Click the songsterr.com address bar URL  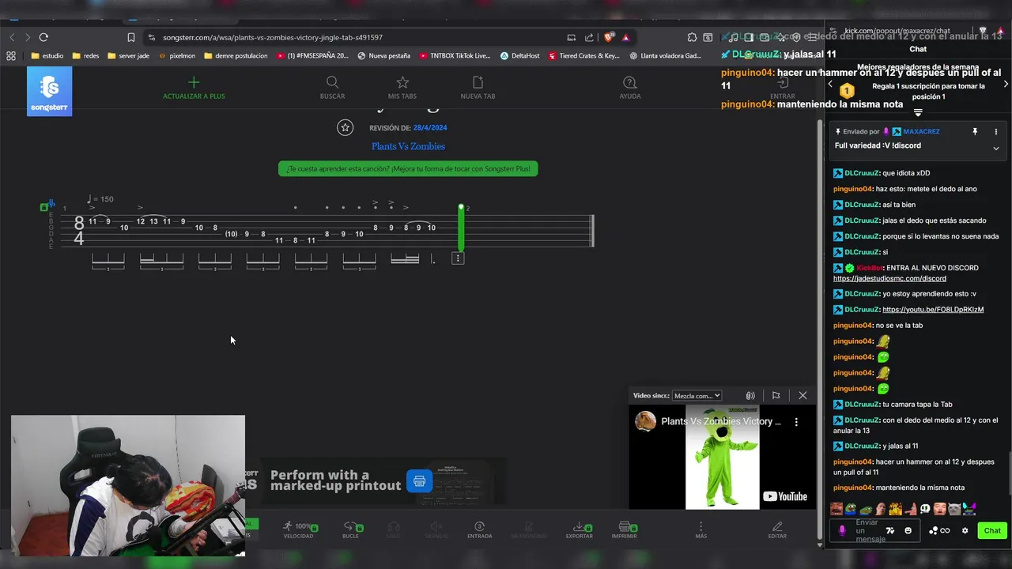tap(273, 37)
